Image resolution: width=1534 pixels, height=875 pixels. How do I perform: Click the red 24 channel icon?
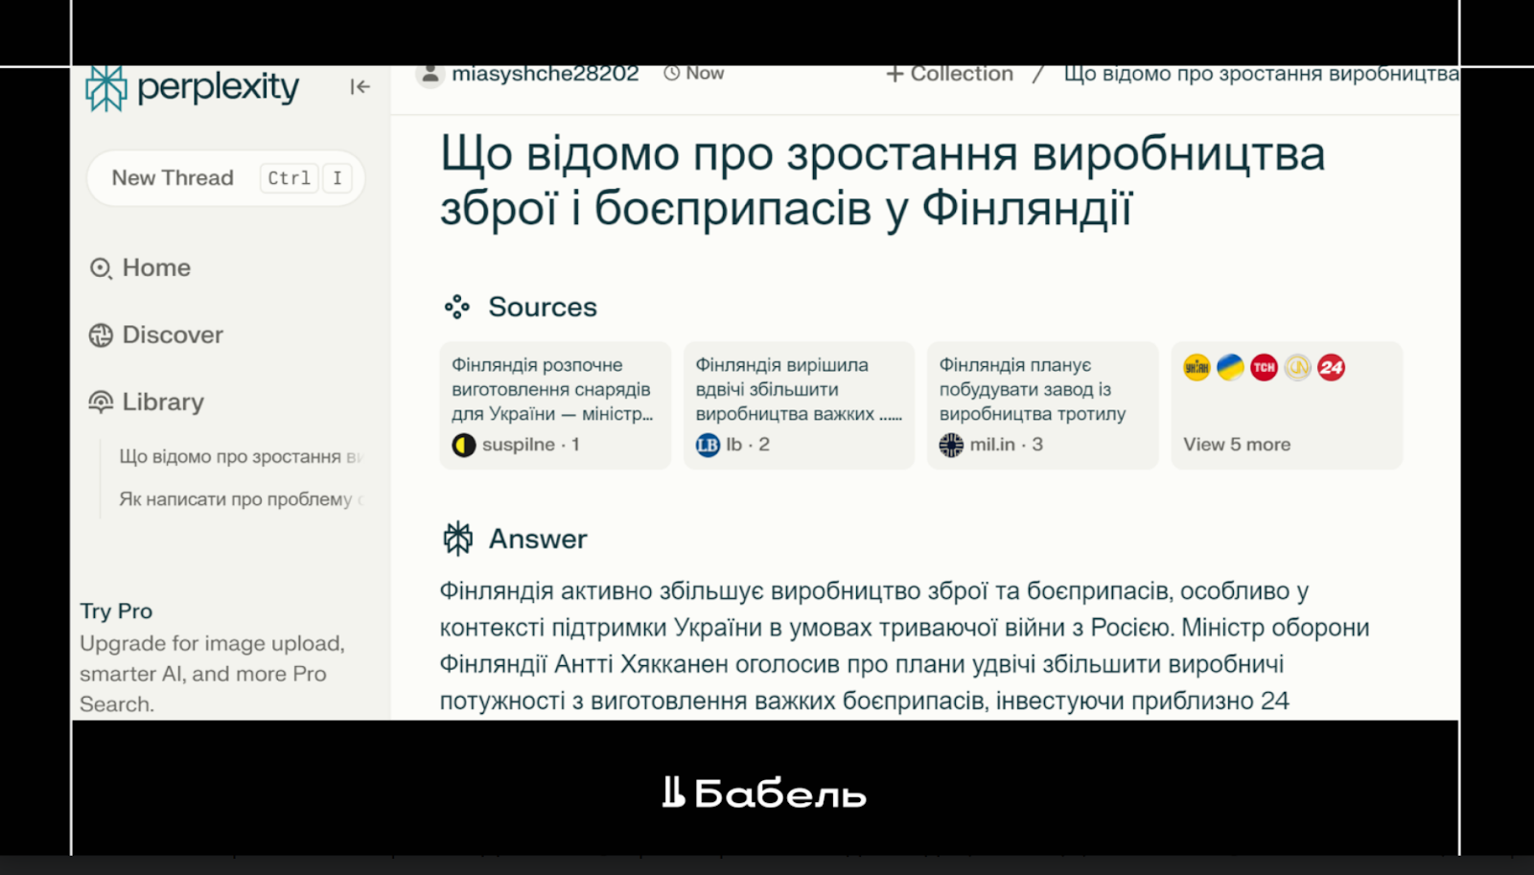coord(1331,367)
